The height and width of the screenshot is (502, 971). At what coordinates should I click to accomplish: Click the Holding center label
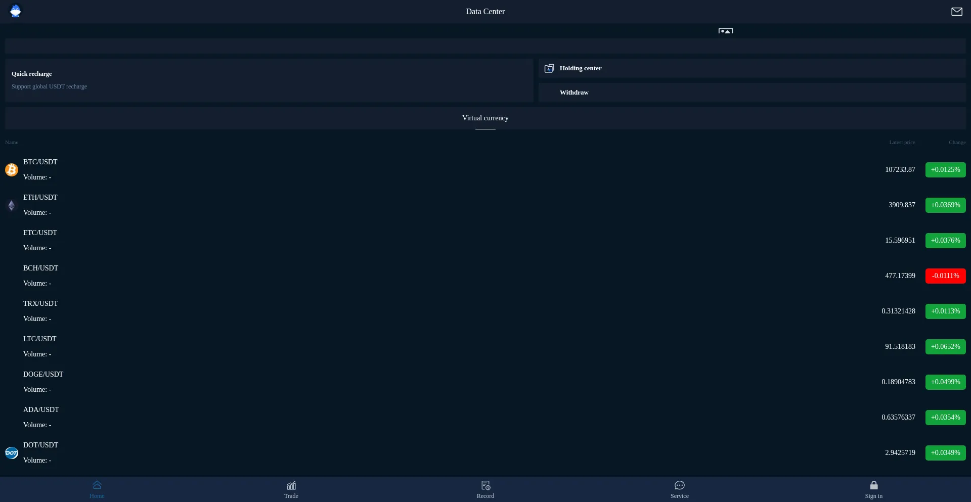(580, 68)
